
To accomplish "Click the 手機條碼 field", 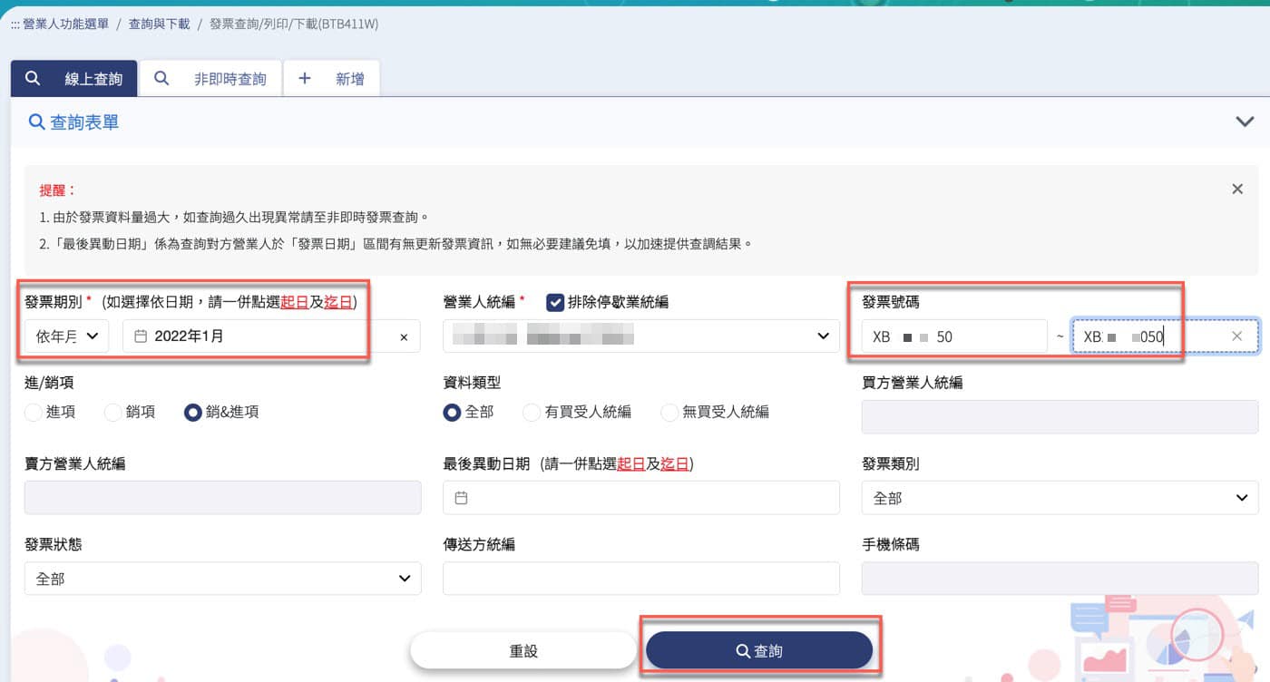I will [x=1060, y=579].
